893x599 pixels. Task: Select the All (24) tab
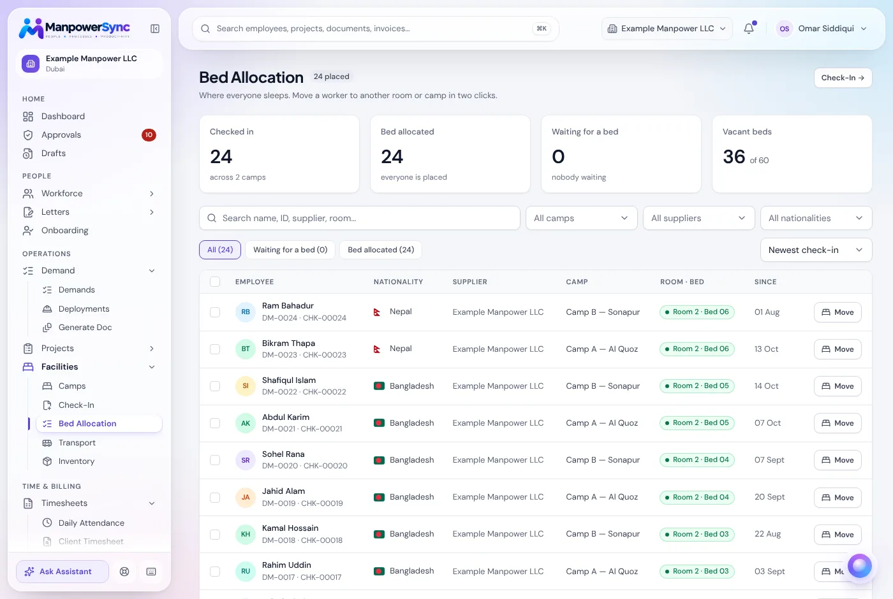220,250
